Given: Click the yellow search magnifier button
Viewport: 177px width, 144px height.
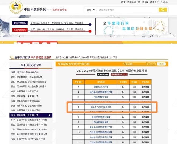Looking at the screenshot, I should click(x=163, y=10).
